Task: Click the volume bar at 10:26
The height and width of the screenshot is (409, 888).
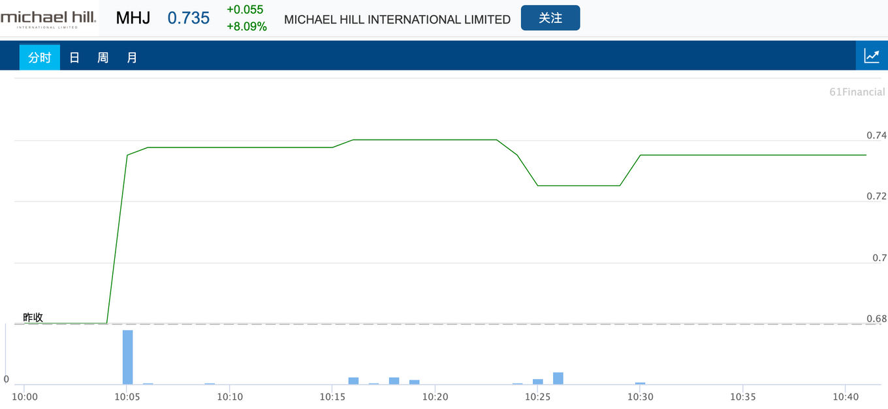Action: [x=558, y=378]
